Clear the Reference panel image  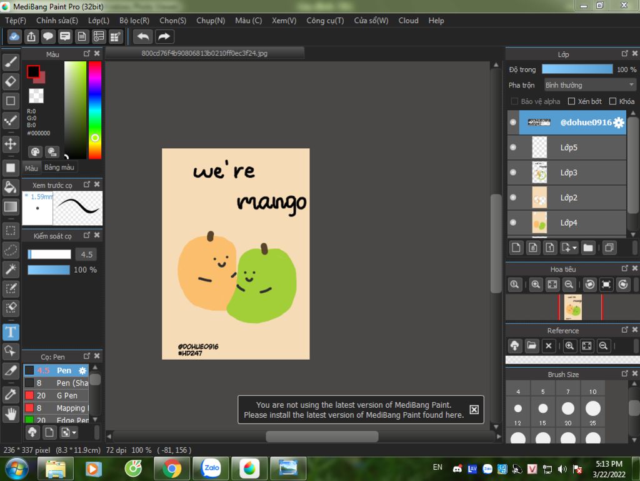click(549, 346)
